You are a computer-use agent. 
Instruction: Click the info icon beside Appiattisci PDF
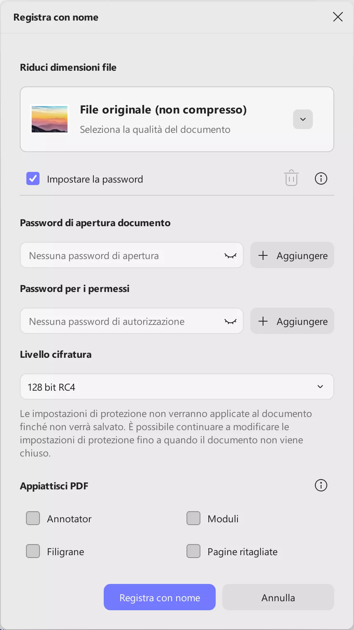(321, 485)
